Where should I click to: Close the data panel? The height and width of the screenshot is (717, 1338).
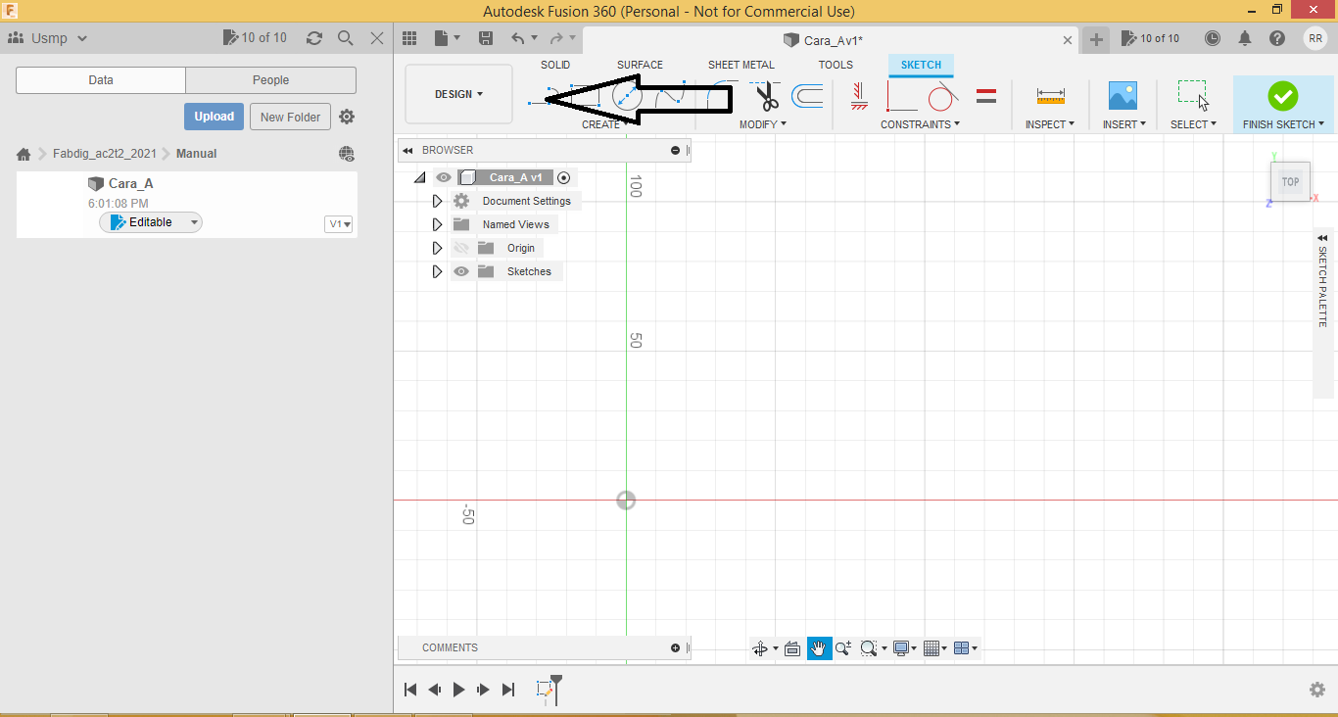point(377,38)
